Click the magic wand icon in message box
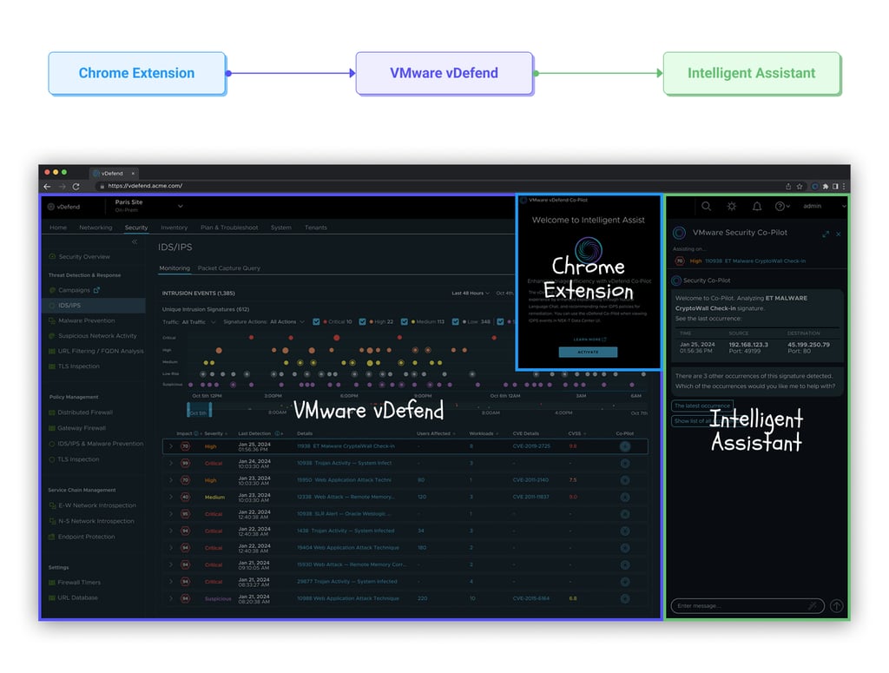 (813, 606)
